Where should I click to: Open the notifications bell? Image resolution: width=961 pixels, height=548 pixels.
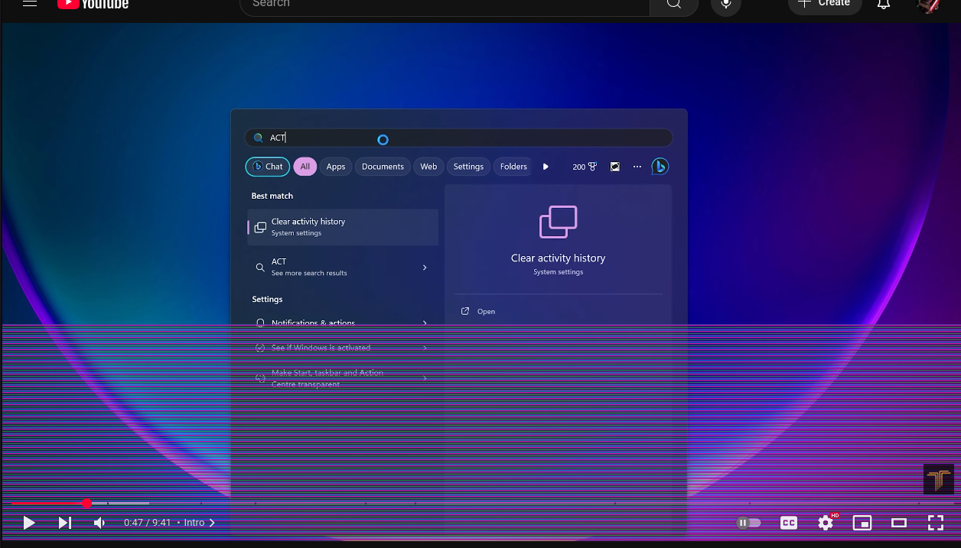click(x=883, y=5)
